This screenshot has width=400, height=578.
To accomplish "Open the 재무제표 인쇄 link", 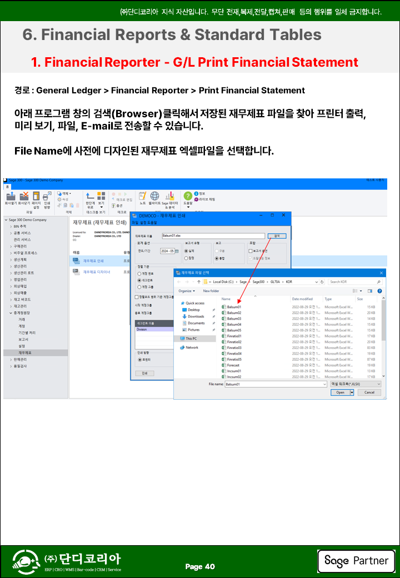I will tap(93, 261).
